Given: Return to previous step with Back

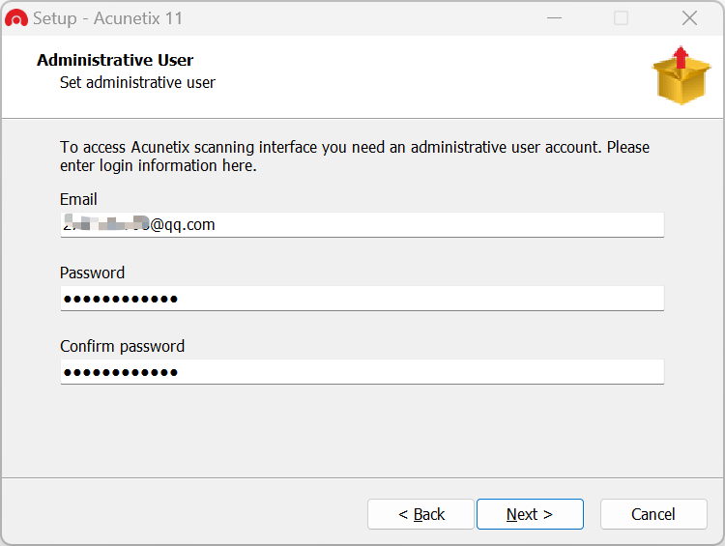Looking at the screenshot, I should (x=420, y=514).
